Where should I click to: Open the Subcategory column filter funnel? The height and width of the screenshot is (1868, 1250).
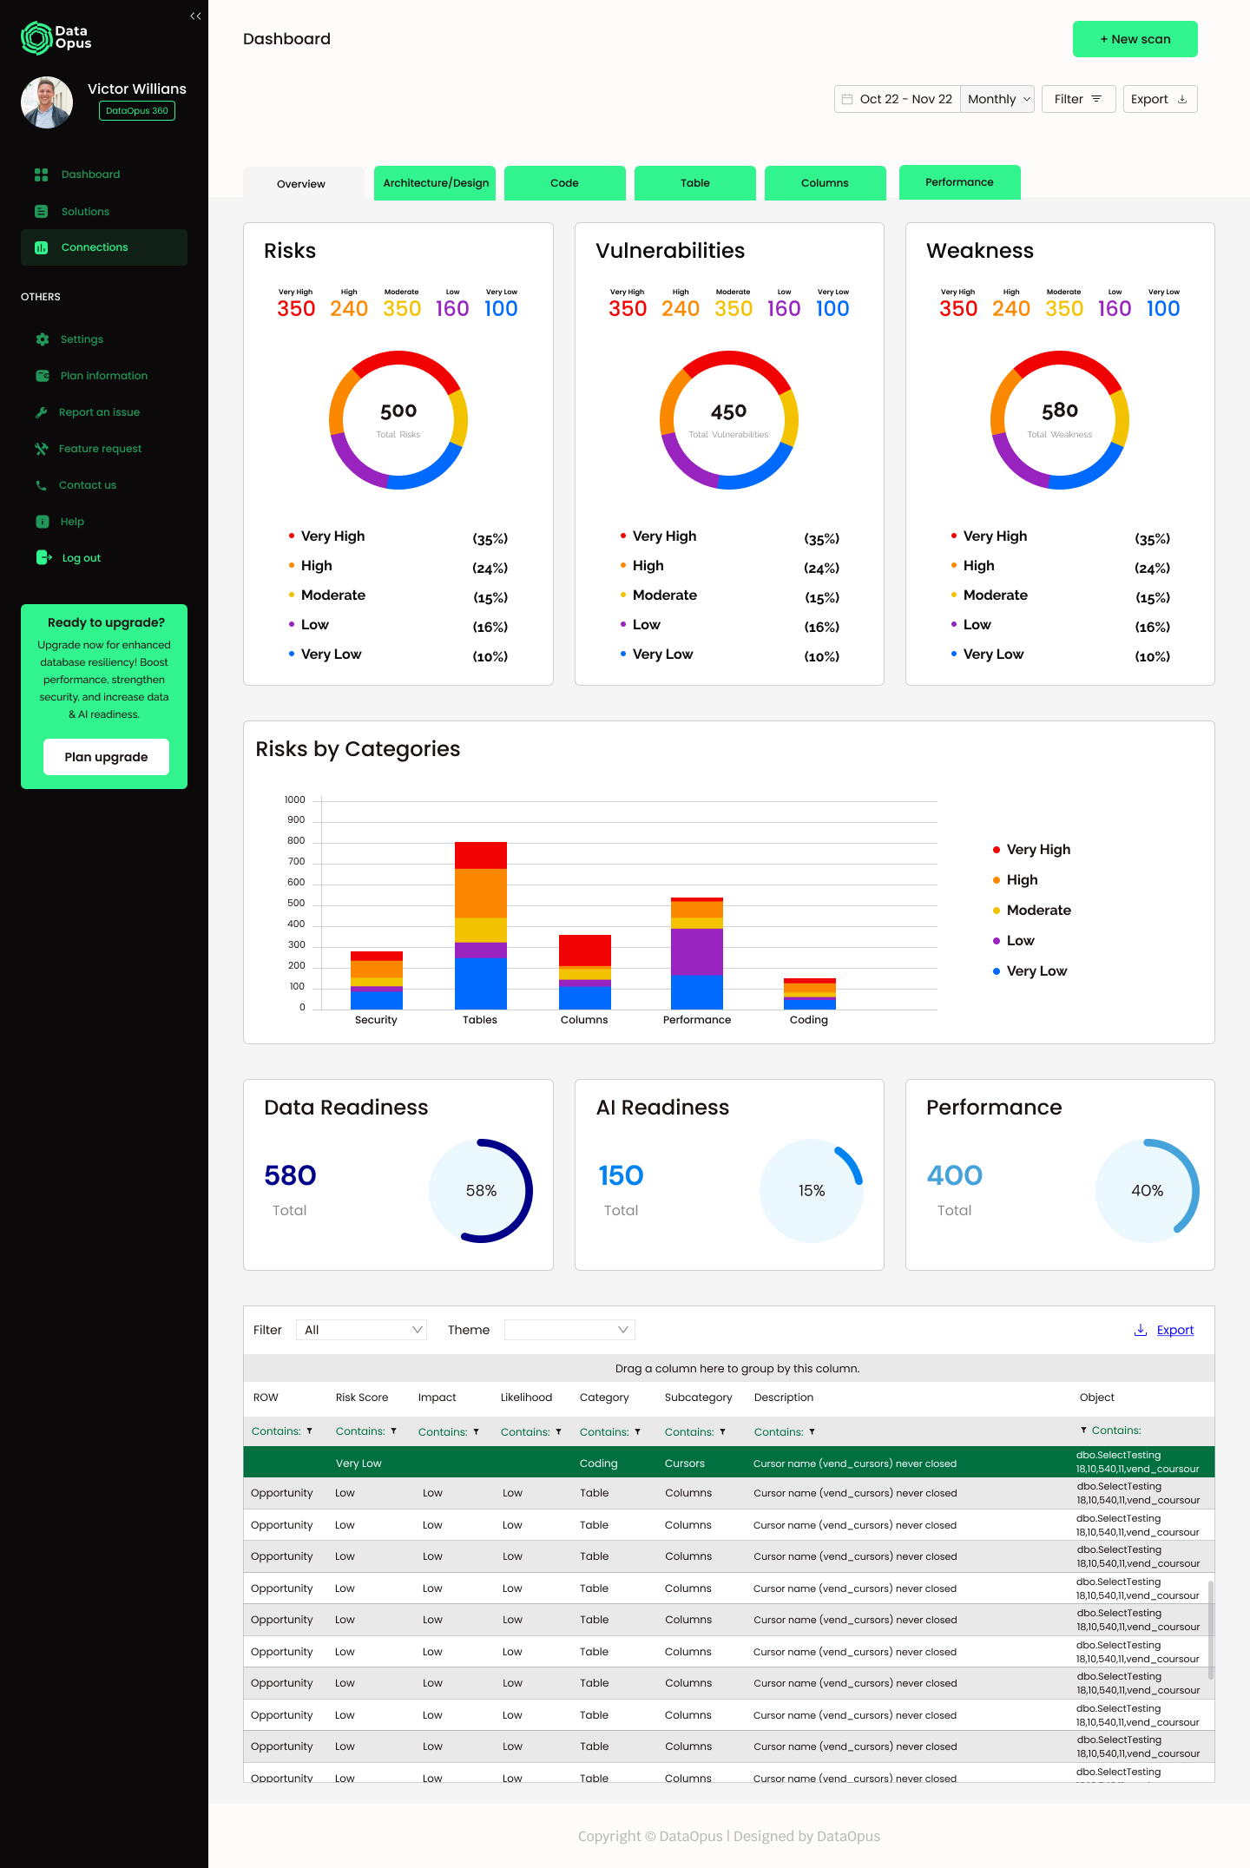coord(722,1432)
